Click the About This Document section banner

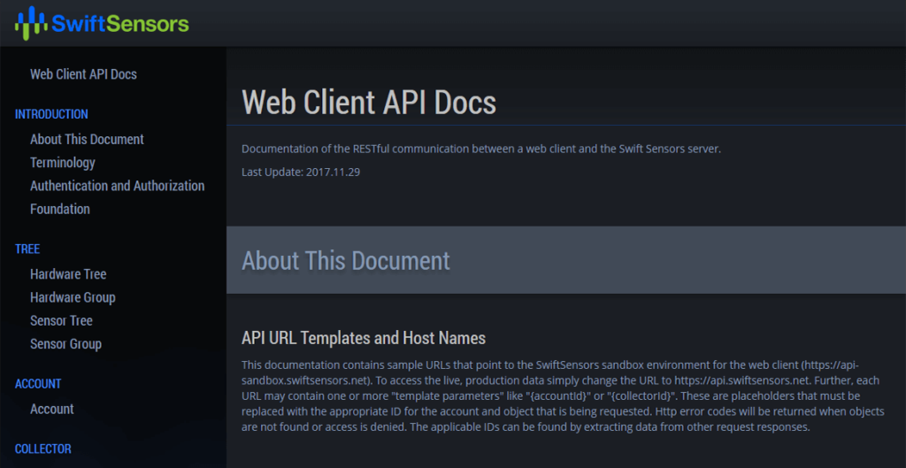click(566, 260)
